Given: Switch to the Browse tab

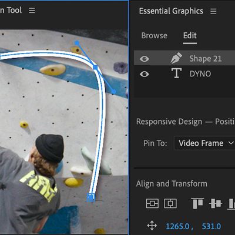Looking at the screenshot, I should click(154, 36).
